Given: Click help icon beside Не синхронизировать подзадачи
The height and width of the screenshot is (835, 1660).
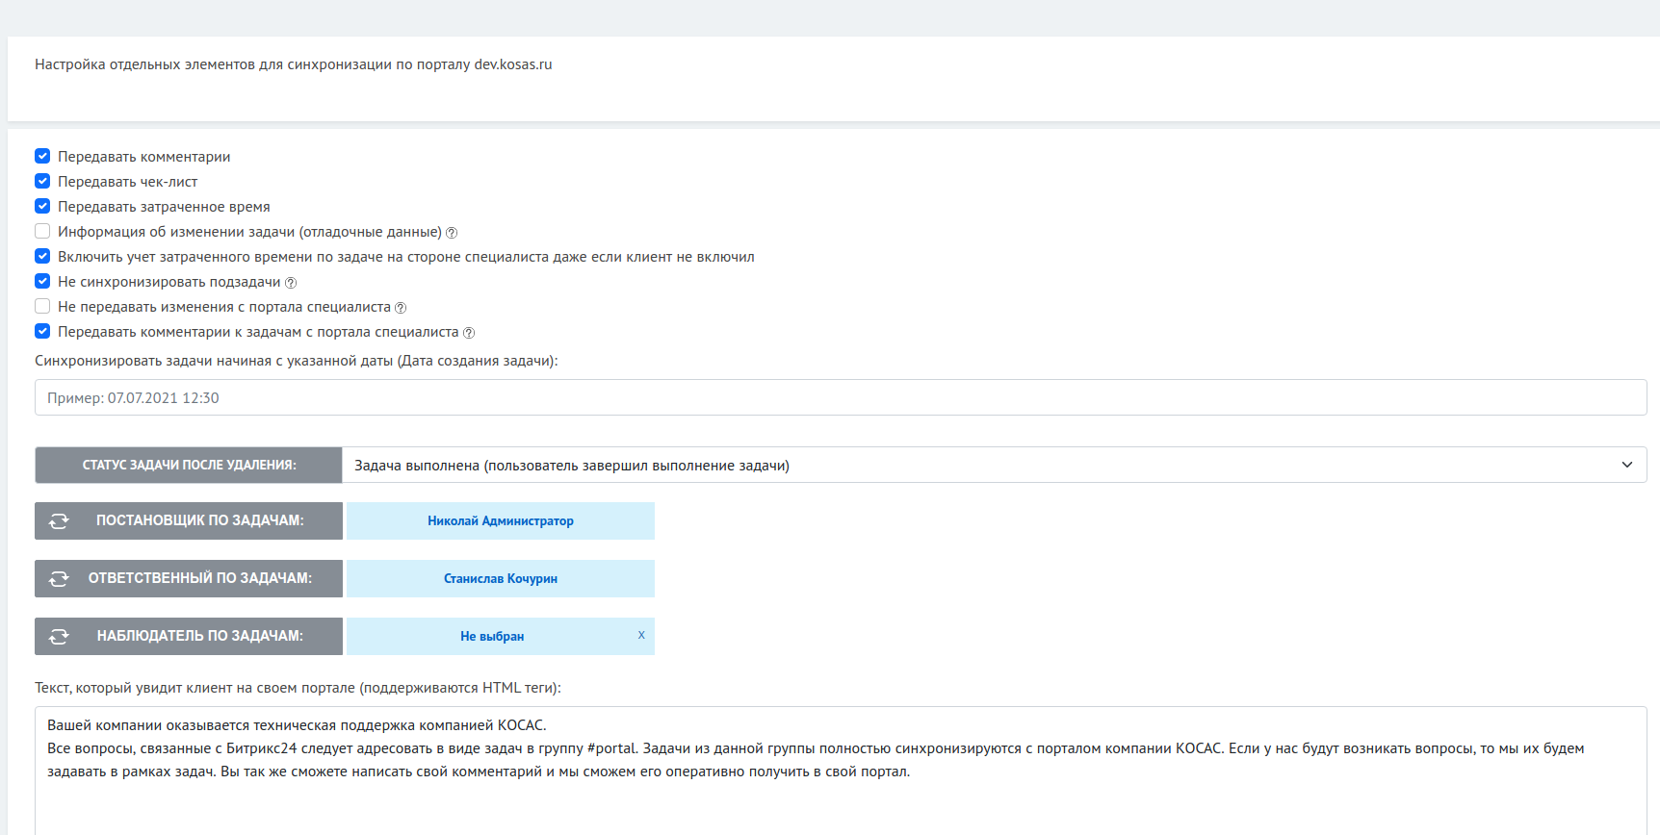Looking at the screenshot, I should tap(291, 283).
